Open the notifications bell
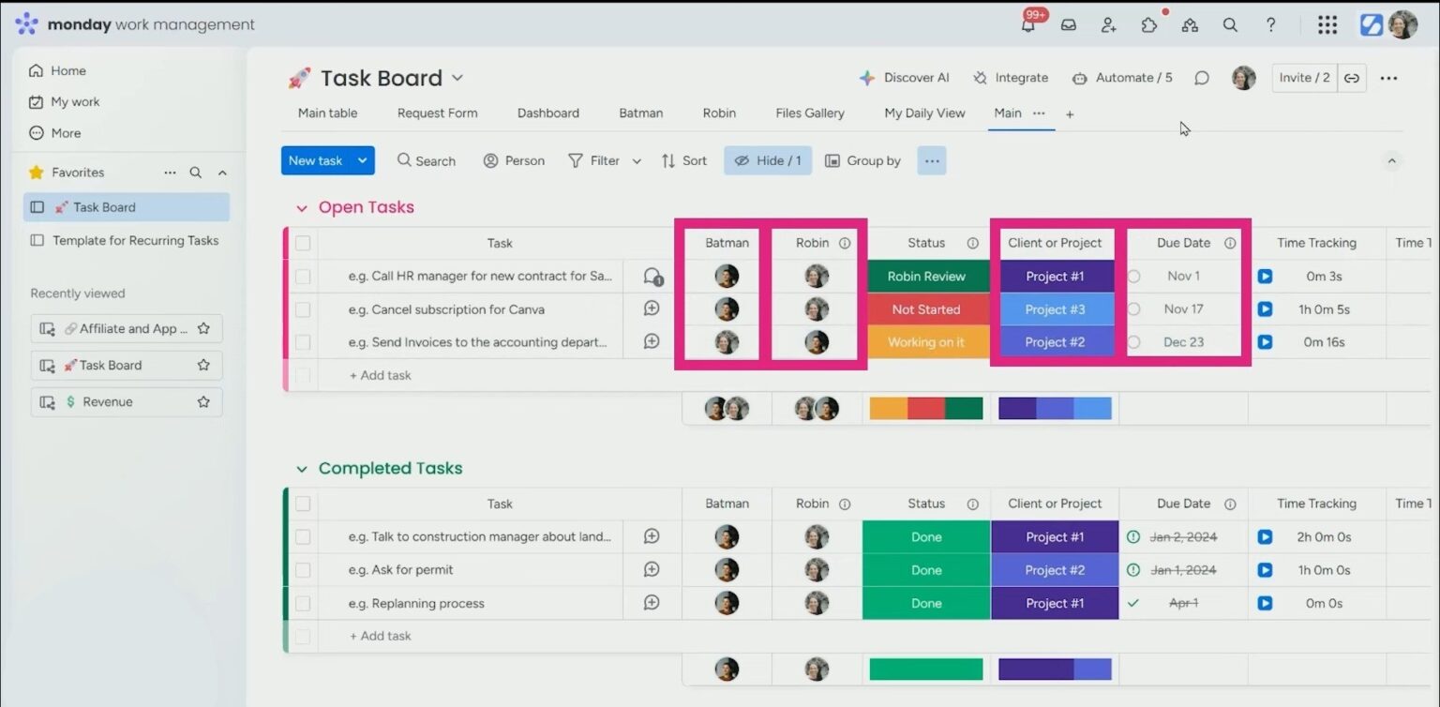The image size is (1440, 707). pyautogui.click(x=1027, y=25)
